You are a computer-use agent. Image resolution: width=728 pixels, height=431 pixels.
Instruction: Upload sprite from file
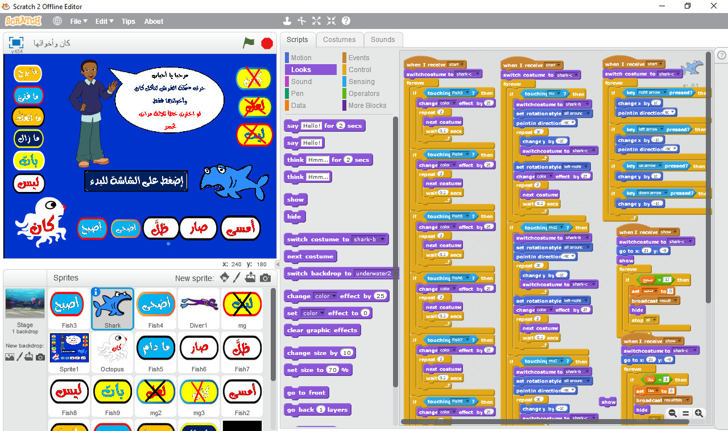251,278
